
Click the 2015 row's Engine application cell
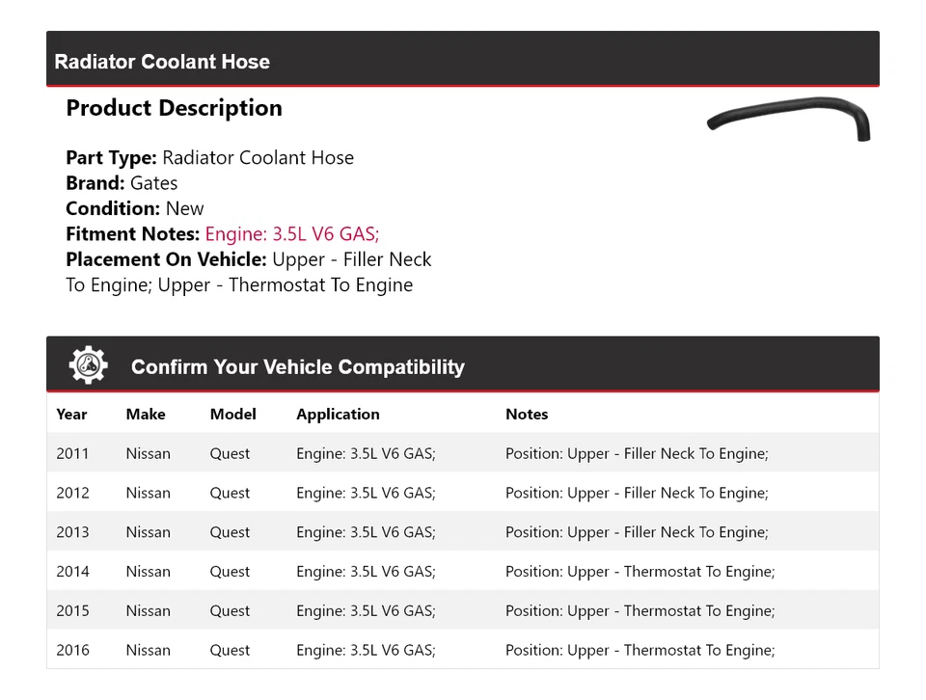tap(366, 611)
